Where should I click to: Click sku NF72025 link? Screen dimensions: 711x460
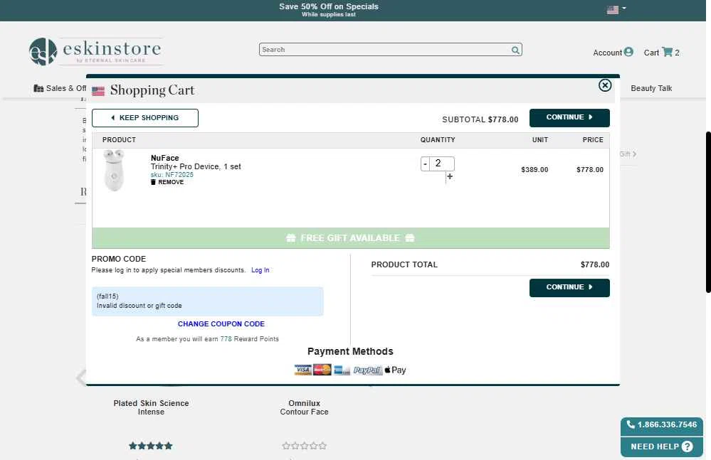172,175
